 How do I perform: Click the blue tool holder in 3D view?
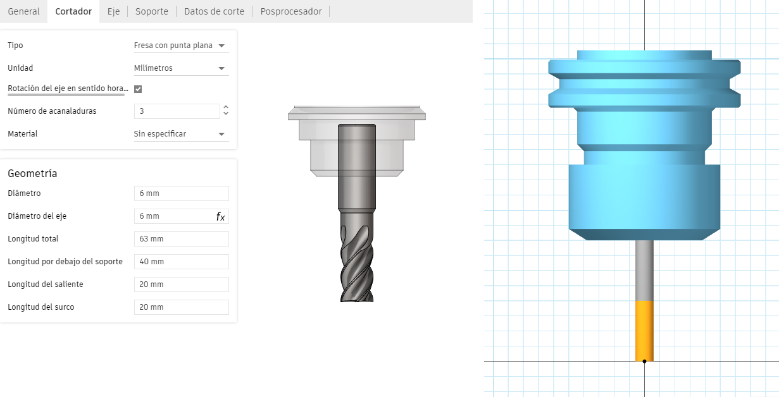(644, 145)
